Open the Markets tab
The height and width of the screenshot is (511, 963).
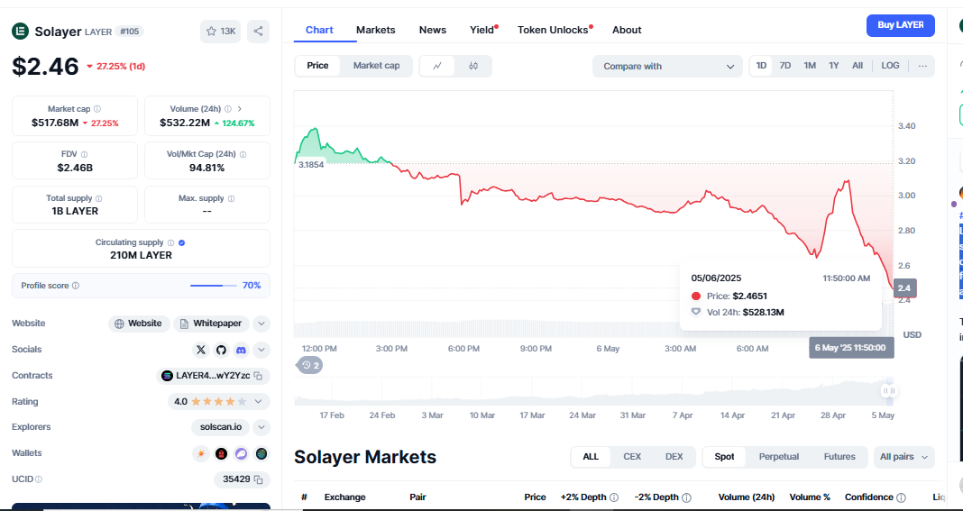point(376,30)
